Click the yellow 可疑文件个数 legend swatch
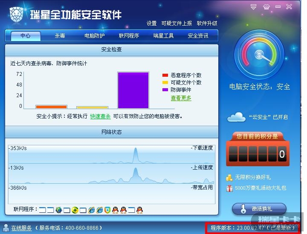 [165, 82]
